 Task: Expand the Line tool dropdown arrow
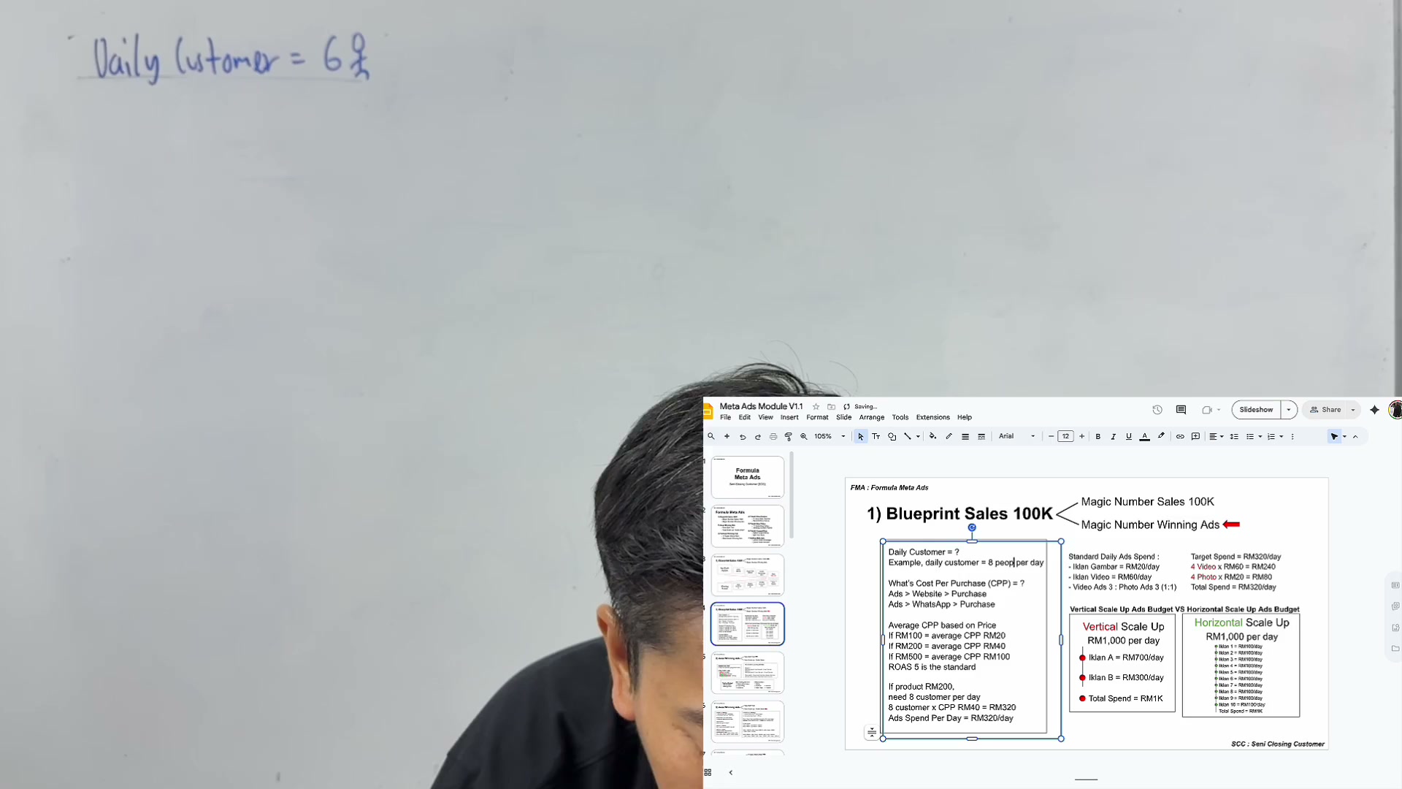(x=918, y=436)
